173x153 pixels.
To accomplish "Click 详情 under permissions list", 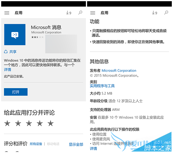I will [x=93, y=149].
